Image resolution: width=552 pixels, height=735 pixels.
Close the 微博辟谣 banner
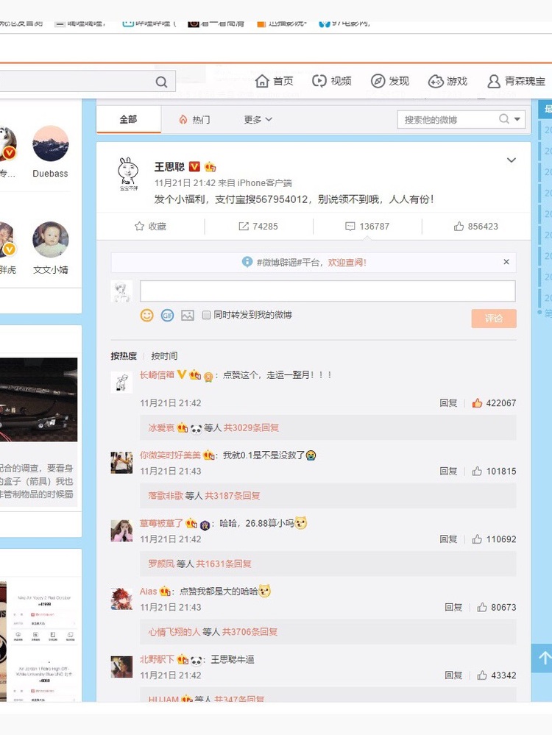point(506,262)
